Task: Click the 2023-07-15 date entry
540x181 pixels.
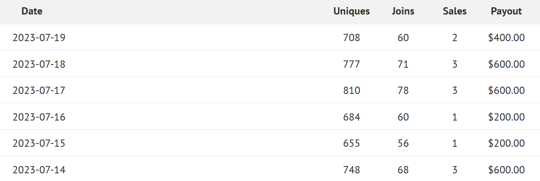Action: 39,144
